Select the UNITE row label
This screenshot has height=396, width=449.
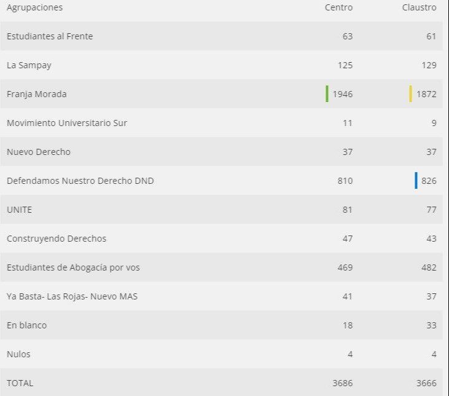[19, 210]
